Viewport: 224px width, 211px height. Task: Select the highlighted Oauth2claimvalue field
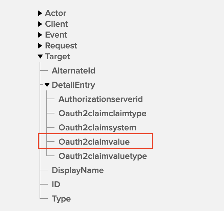(x=94, y=142)
